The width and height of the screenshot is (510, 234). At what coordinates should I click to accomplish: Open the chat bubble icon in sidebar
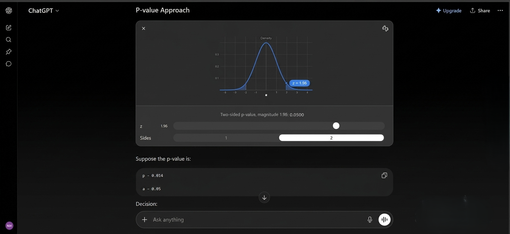coord(9,64)
